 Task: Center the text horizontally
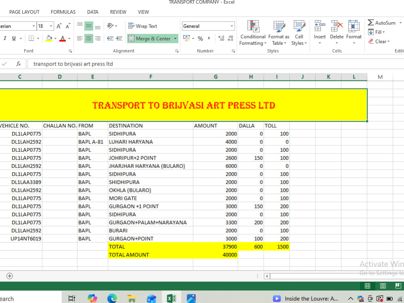88,38
